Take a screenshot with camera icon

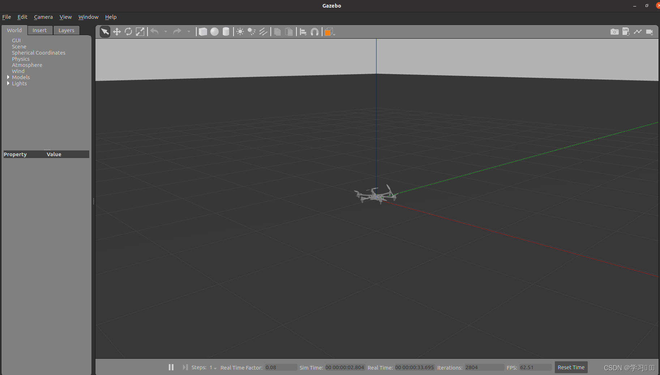(x=614, y=32)
